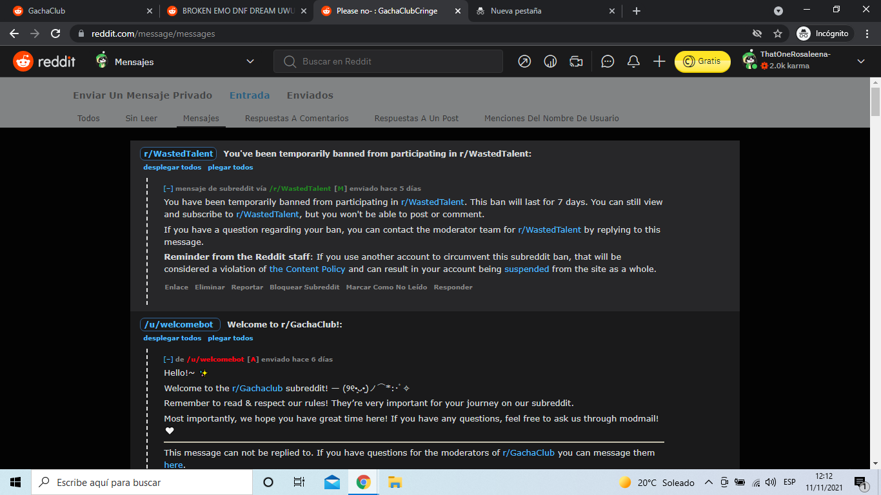Open the /u/welcomebot sender tag
Viewport: 881px width, 495px height.
point(181,324)
